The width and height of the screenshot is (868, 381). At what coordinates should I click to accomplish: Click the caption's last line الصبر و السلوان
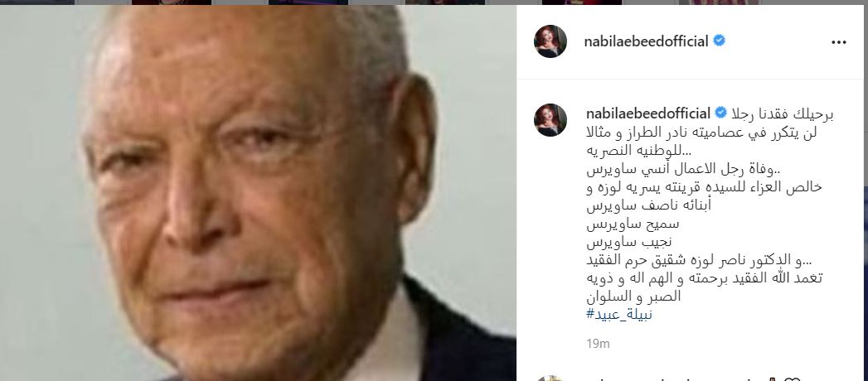633,297
